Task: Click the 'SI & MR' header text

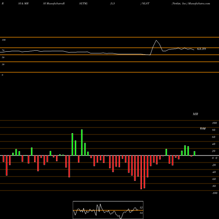Action: 23,4
